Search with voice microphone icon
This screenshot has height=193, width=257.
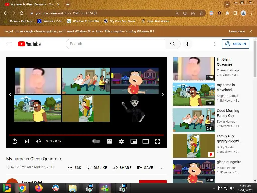(188, 44)
